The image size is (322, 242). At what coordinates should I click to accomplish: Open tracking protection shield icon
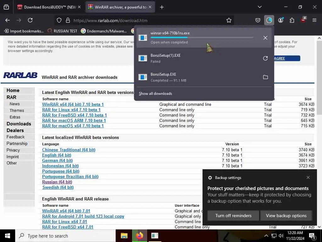pyautogui.click(x=59, y=20)
